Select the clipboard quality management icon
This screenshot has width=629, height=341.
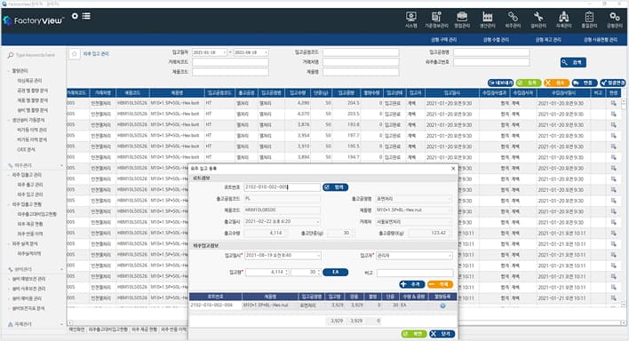point(589,20)
